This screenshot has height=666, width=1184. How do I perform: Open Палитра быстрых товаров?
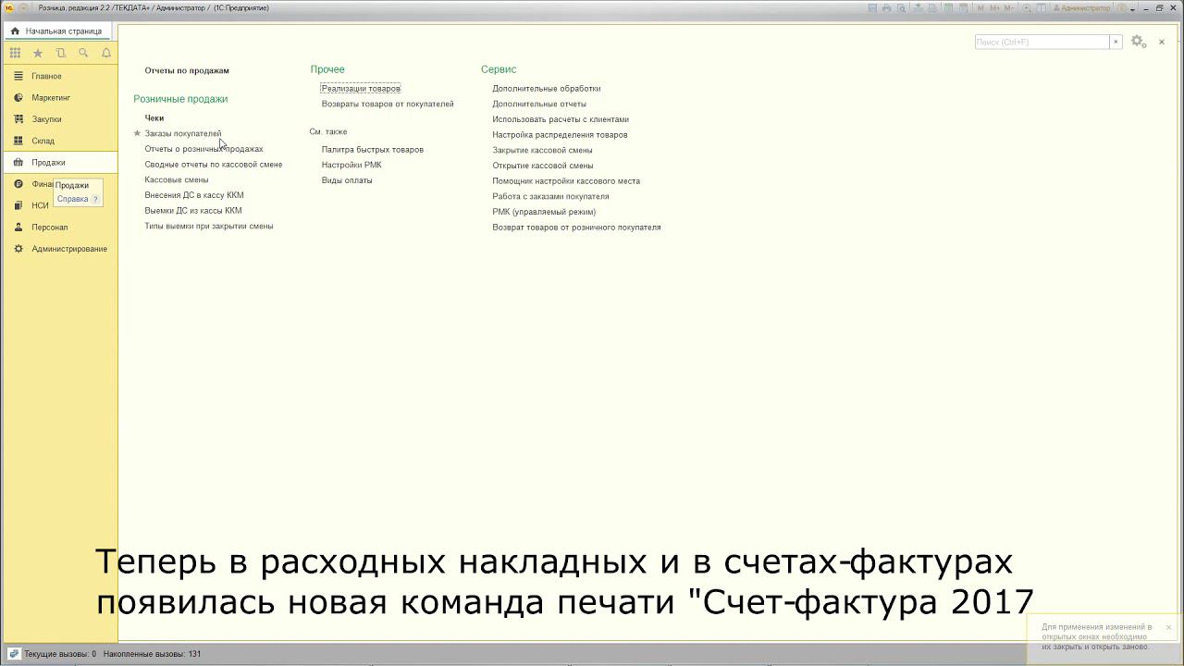tap(373, 150)
